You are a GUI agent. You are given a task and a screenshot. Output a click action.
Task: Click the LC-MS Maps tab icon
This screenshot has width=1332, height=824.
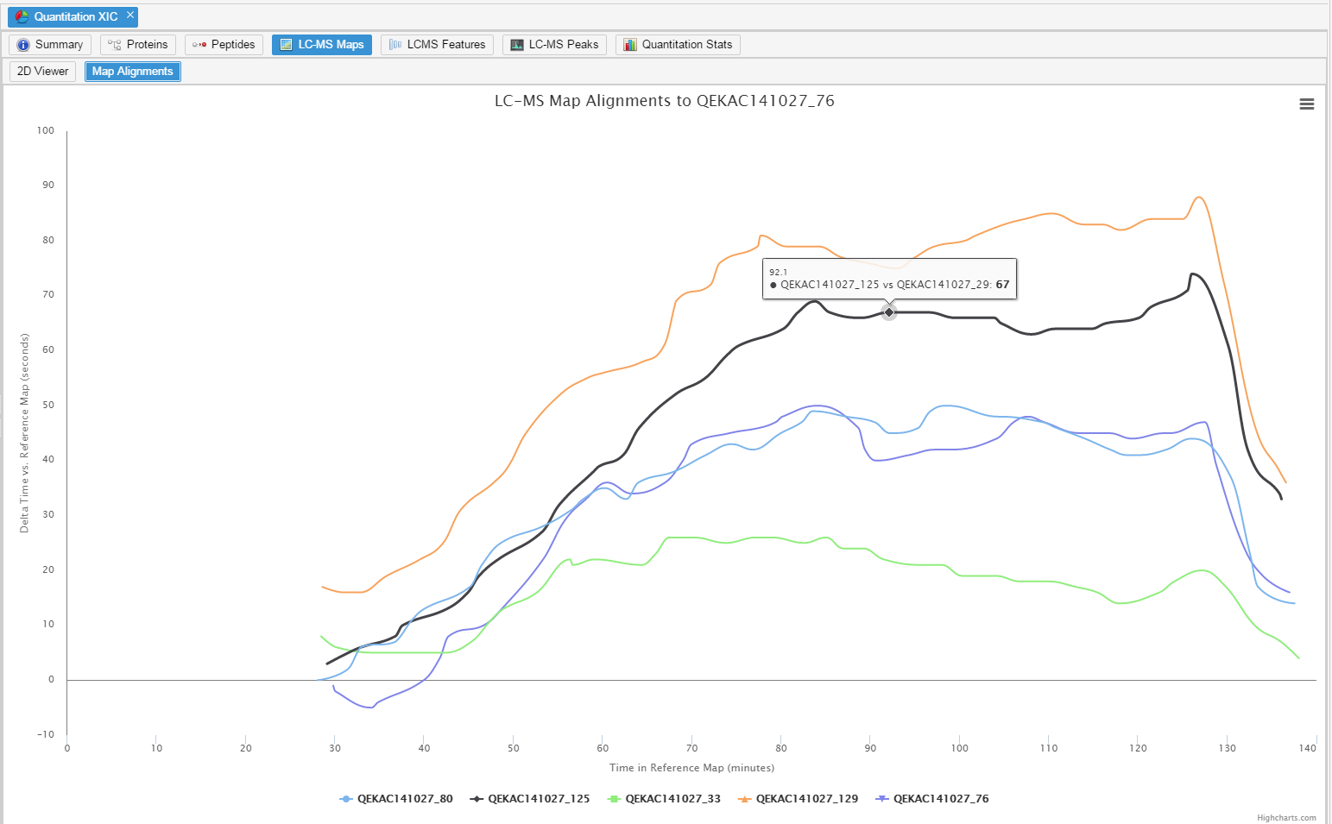(x=287, y=45)
